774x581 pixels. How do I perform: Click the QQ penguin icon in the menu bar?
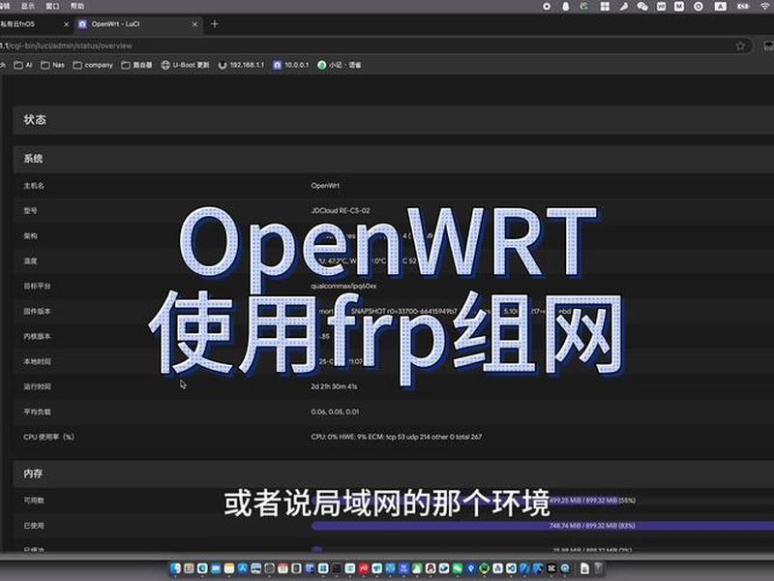[566, 7]
